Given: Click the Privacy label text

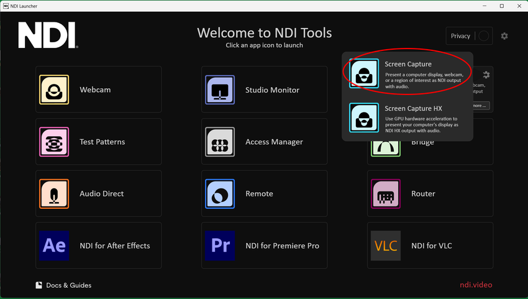Looking at the screenshot, I should (460, 36).
